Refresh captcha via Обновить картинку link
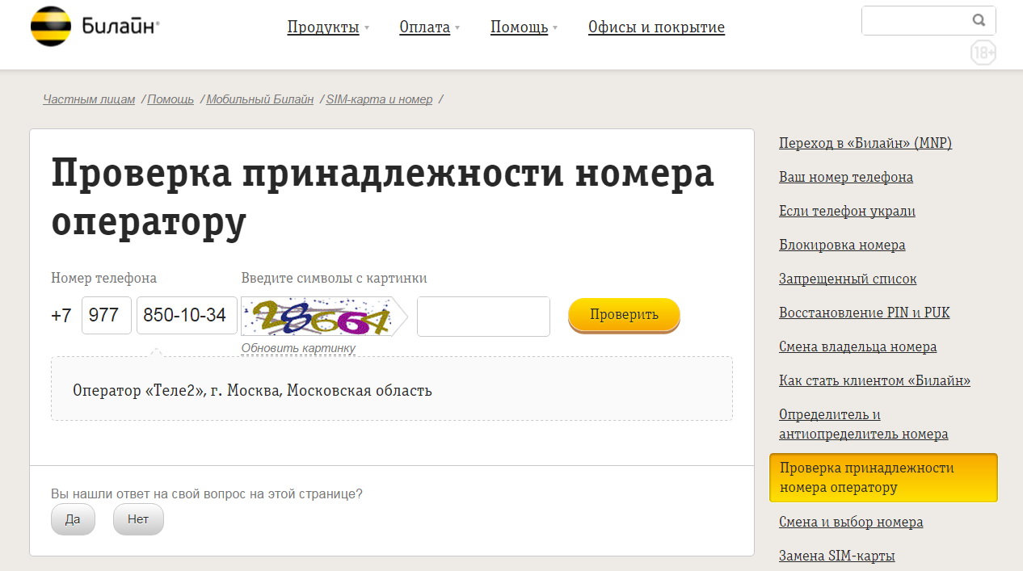Image resolution: width=1023 pixels, height=571 pixels. coord(298,349)
